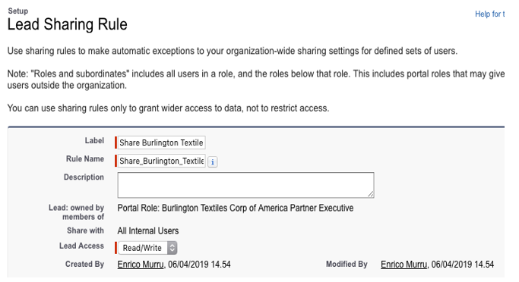The height and width of the screenshot is (282, 519).
Task: Open the Help for this page link
Action: pyautogui.click(x=489, y=14)
